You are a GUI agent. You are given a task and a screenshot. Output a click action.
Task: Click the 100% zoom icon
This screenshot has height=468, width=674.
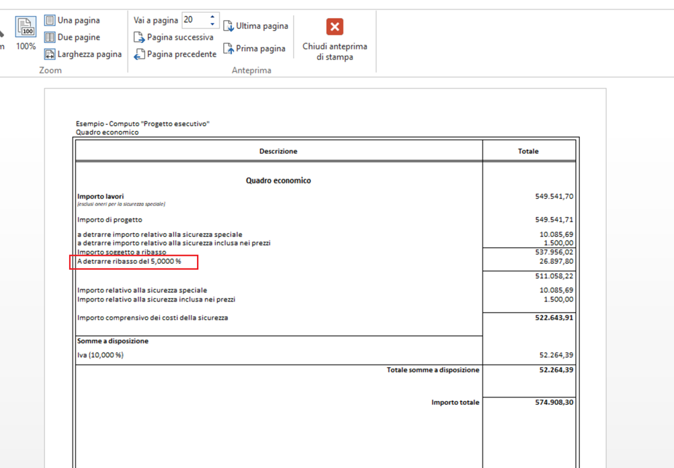26,27
